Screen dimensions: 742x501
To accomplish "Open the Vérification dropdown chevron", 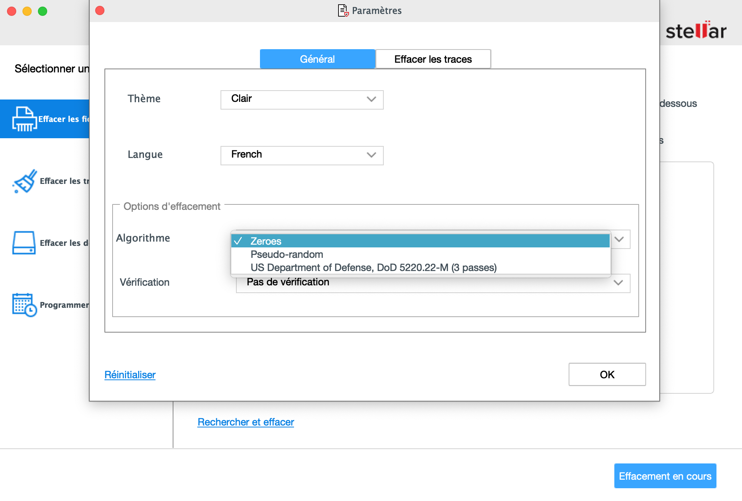I will point(618,283).
